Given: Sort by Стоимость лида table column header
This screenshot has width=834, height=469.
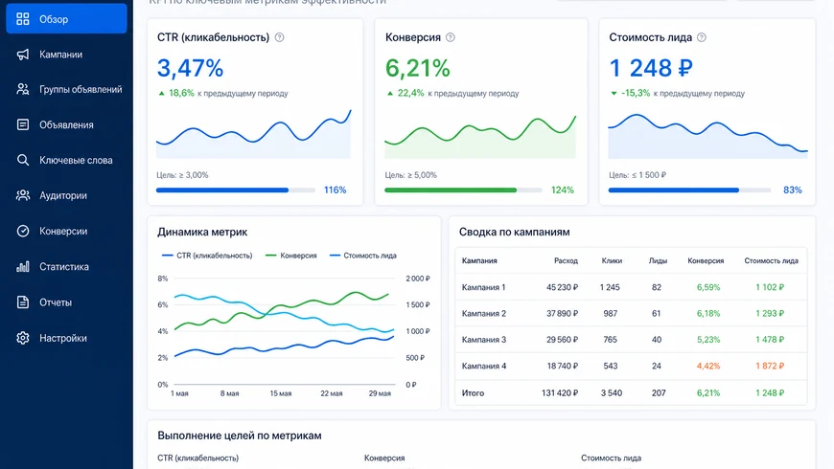Looking at the screenshot, I should [x=772, y=260].
